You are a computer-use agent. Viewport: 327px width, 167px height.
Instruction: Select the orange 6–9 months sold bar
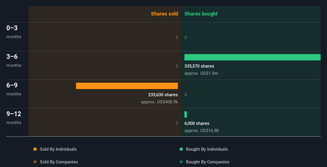click(x=127, y=86)
